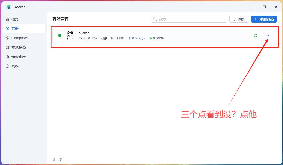Click the magnifier icon in search box
The image size is (283, 165).
[x=155, y=19]
